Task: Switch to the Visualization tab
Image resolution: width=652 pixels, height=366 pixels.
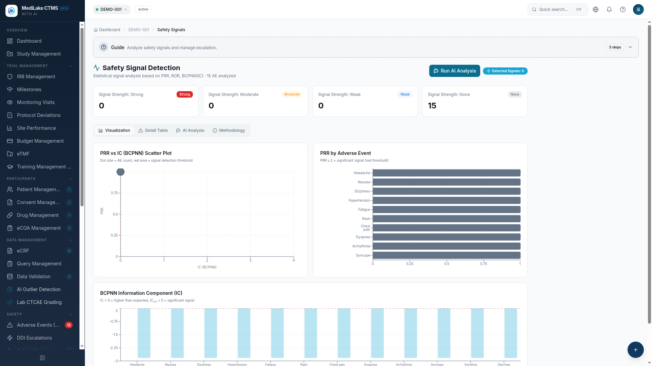Action: point(114,130)
